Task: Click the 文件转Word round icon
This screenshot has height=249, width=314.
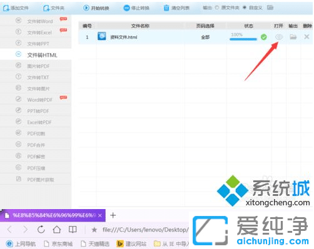Action: tap(19, 21)
